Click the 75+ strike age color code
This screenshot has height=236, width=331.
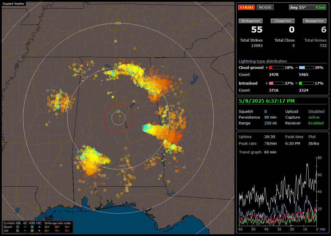[x=57, y=231]
